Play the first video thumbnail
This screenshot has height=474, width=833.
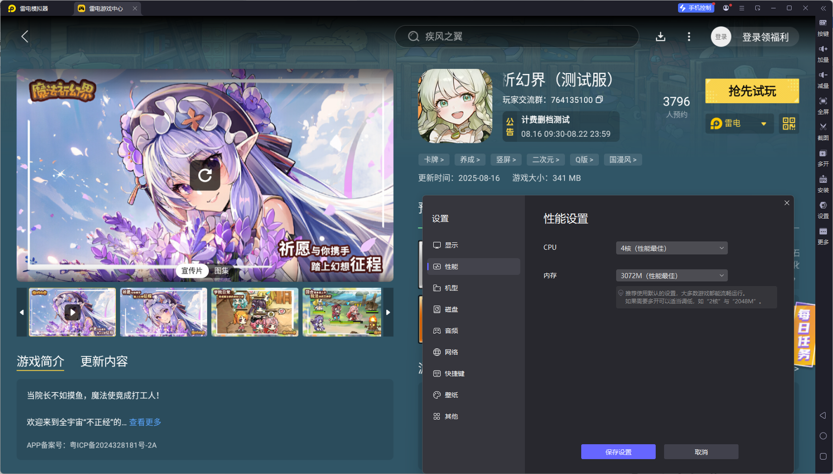pos(72,312)
